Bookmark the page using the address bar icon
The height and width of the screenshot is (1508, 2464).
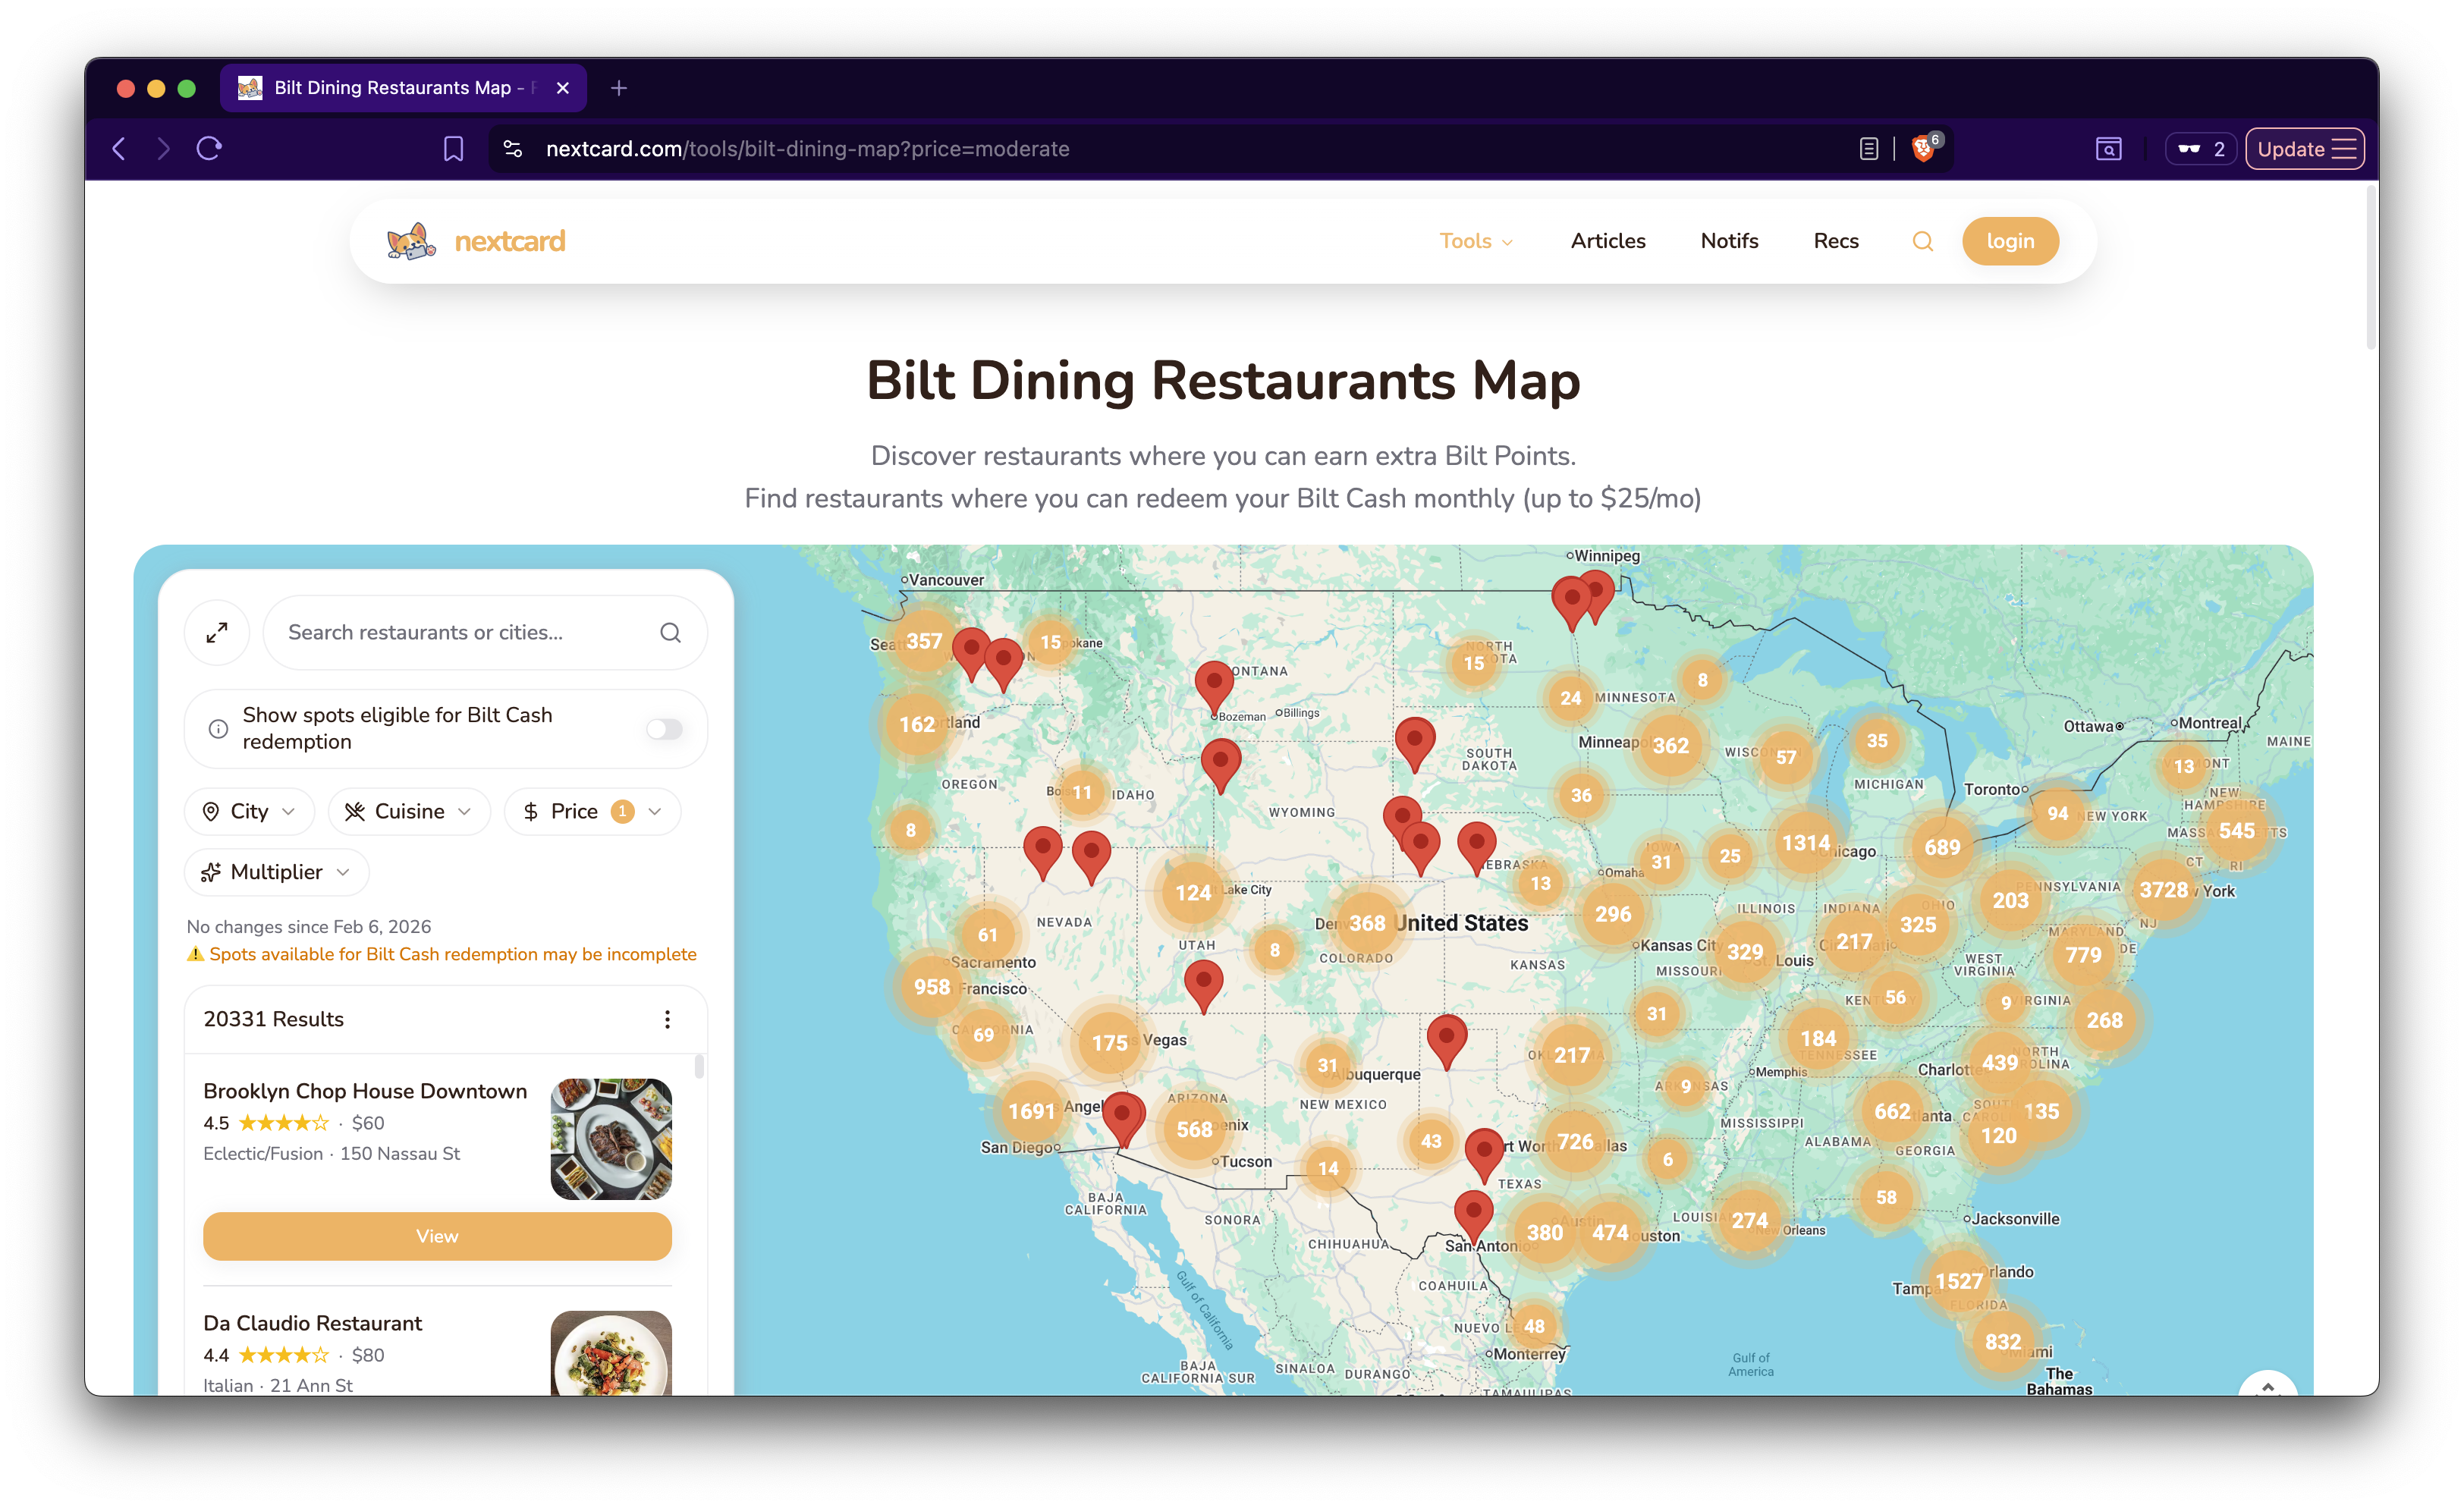(452, 148)
